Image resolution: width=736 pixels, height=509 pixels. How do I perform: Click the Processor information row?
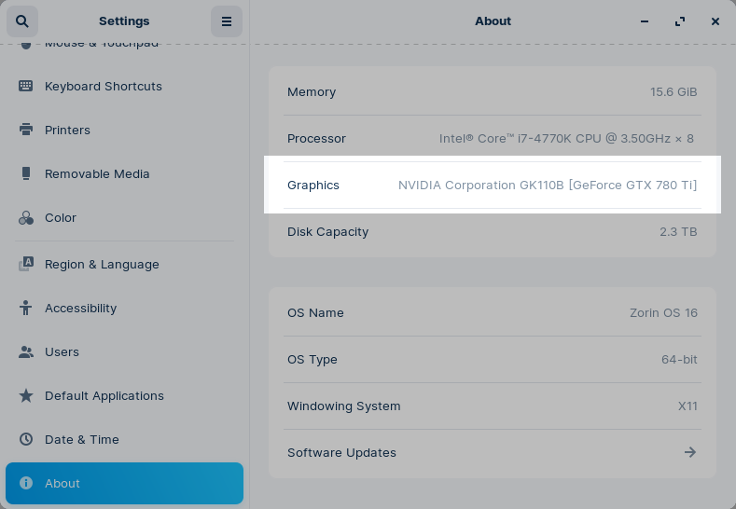point(492,138)
